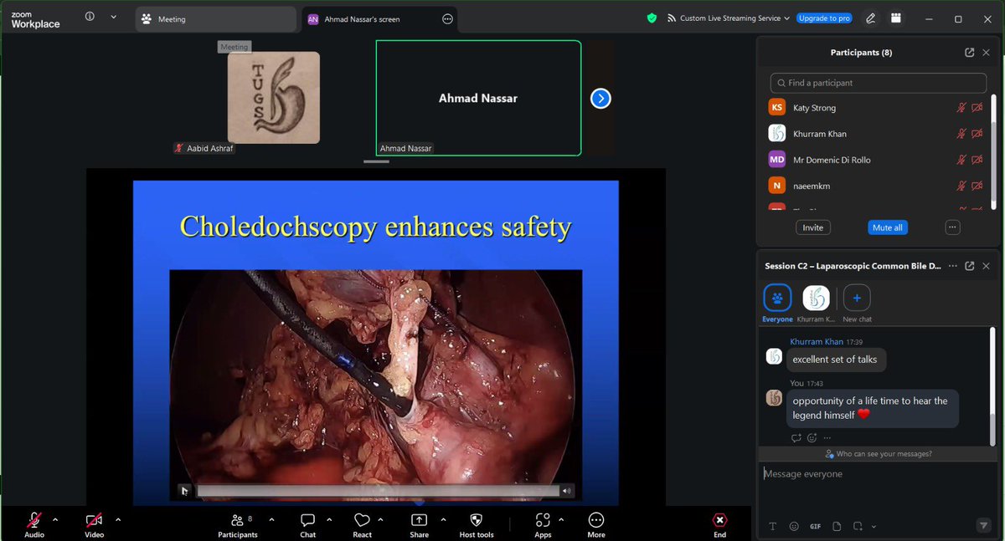Add emoji reaction to your message
1005x541 pixels.
pyautogui.click(x=812, y=437)
